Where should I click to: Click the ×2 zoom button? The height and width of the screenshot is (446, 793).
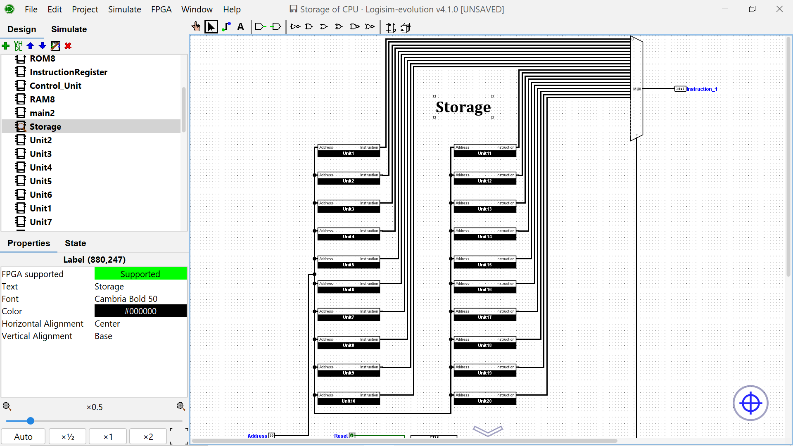pyautogui.click(x=148, y=437)
